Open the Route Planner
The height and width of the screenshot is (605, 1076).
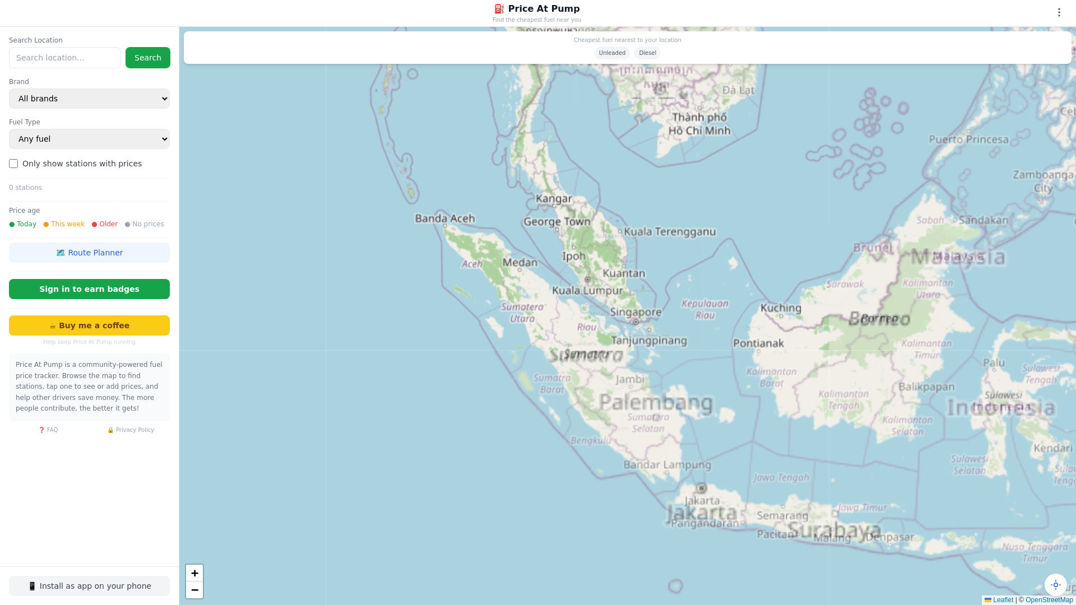89,253
